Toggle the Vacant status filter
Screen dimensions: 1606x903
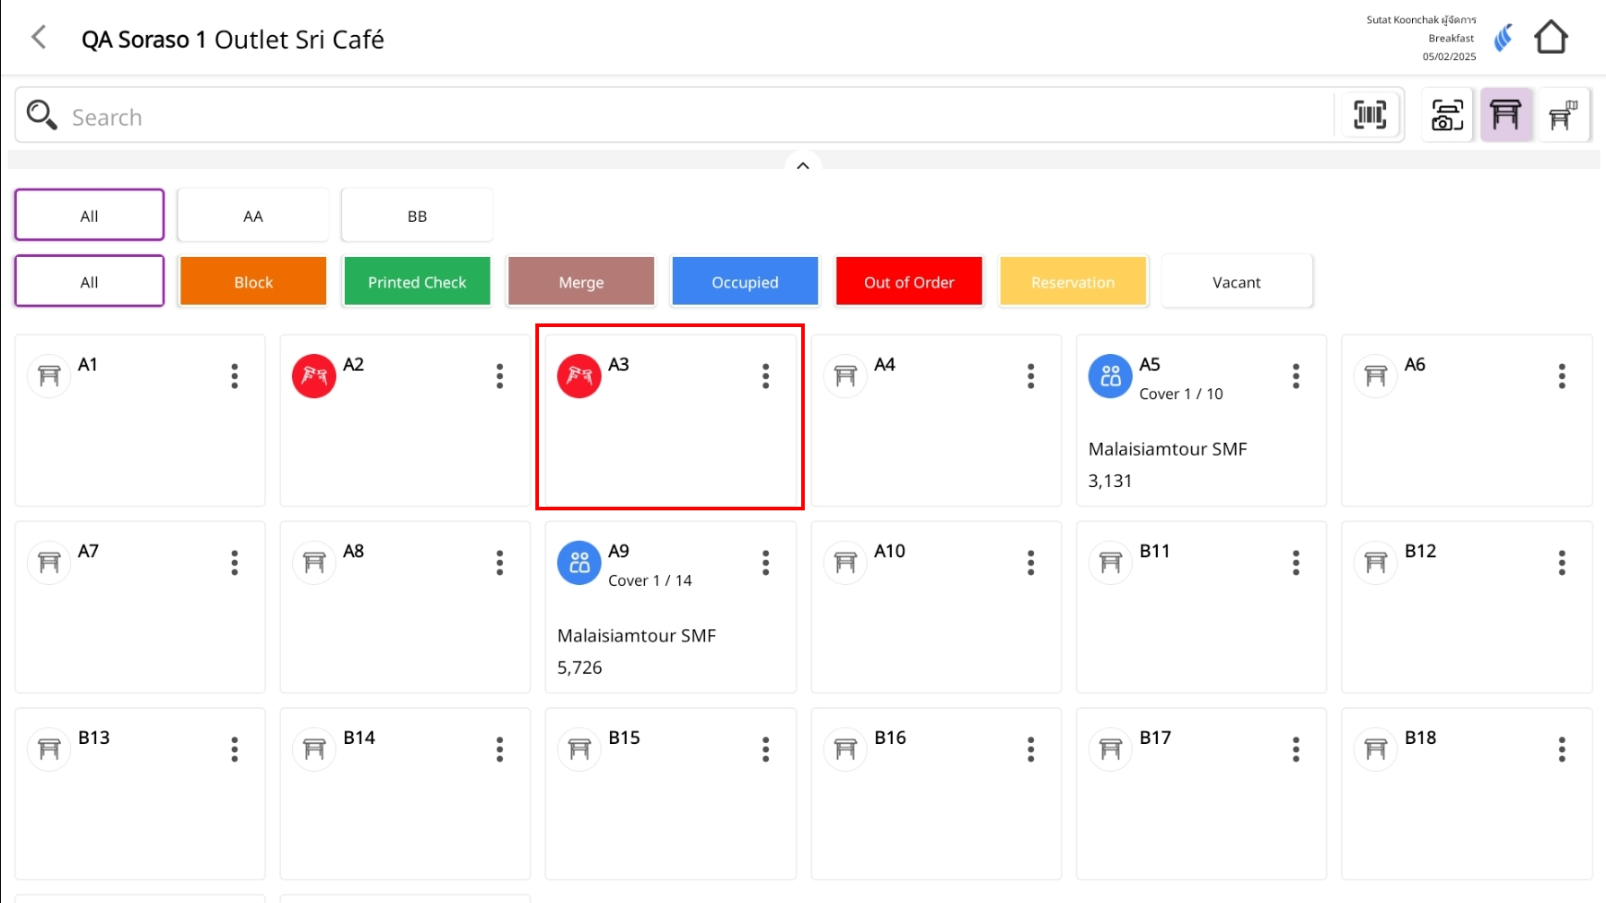tap(1236, 282)
